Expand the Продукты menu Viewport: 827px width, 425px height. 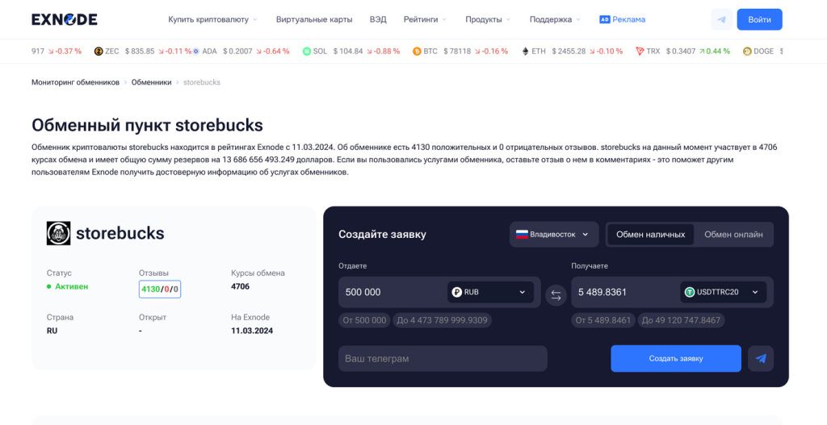[x=488, y=19]
